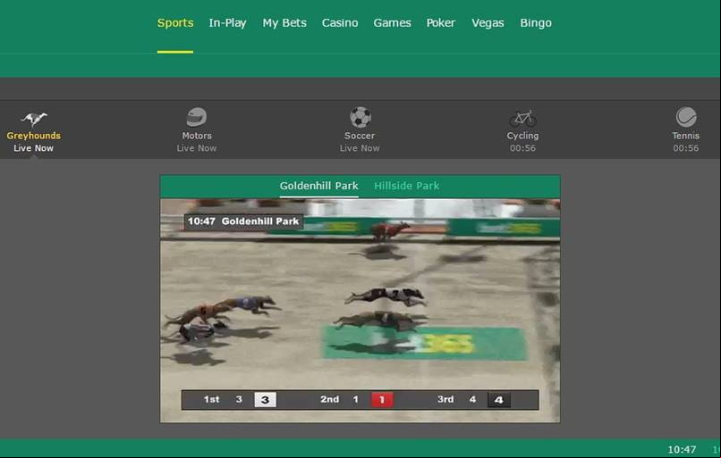
Task: Click the Soccer label
Action: coord(360,136)
